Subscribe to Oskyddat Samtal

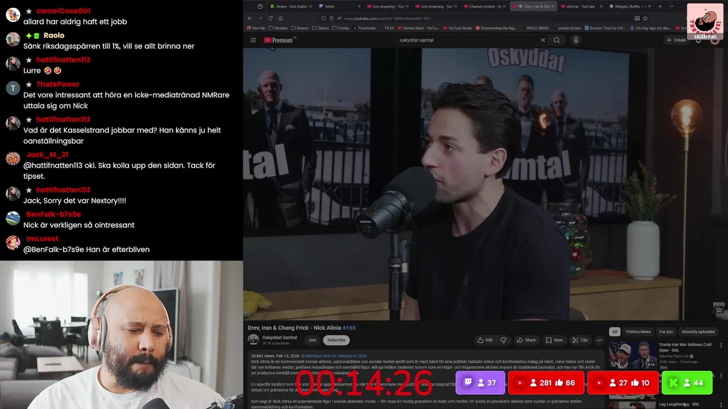(336, 340)
